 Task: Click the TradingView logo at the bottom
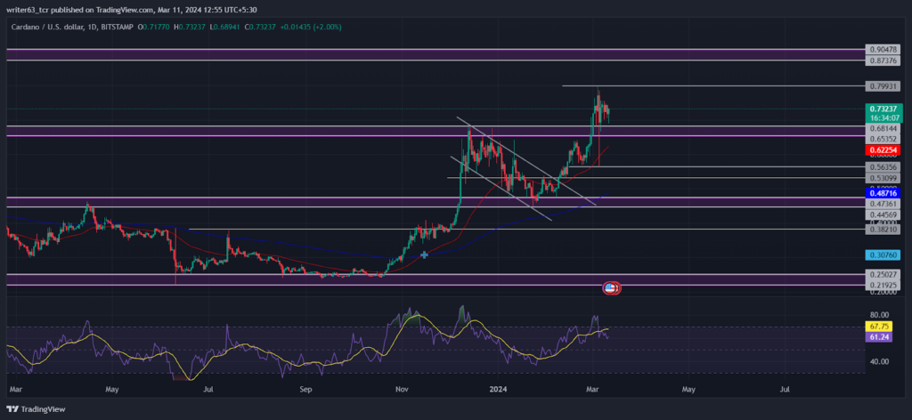tap(36, 409)
